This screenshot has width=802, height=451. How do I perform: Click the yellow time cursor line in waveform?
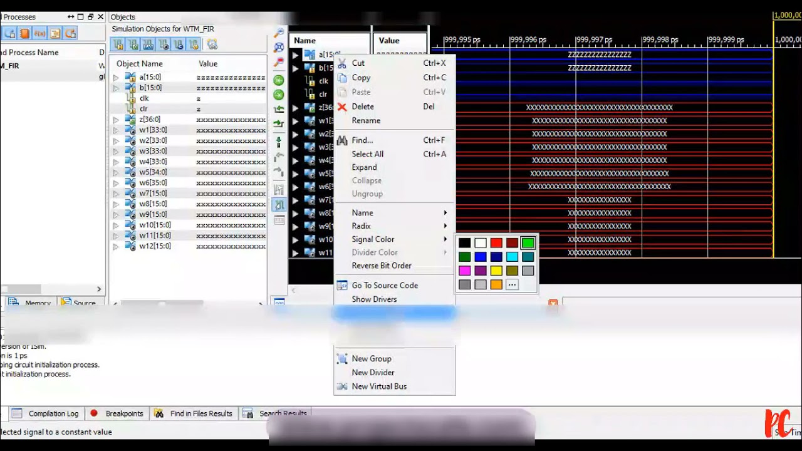tap(774, 150)
